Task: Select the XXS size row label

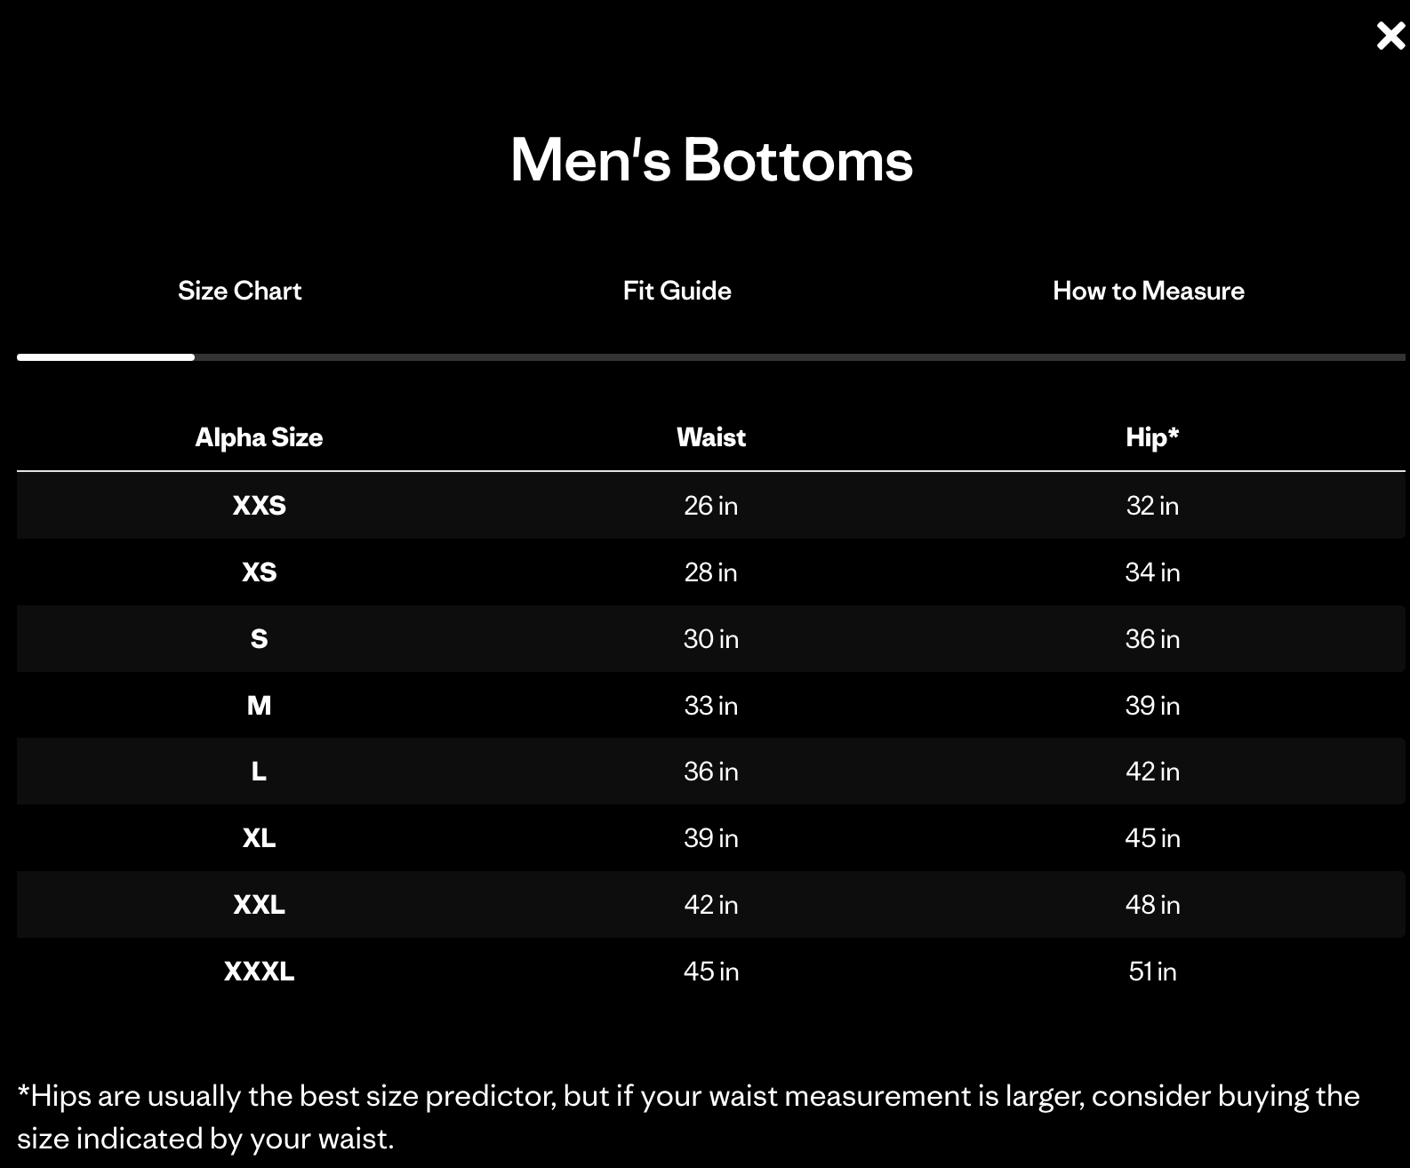Action: click(259, 506)
